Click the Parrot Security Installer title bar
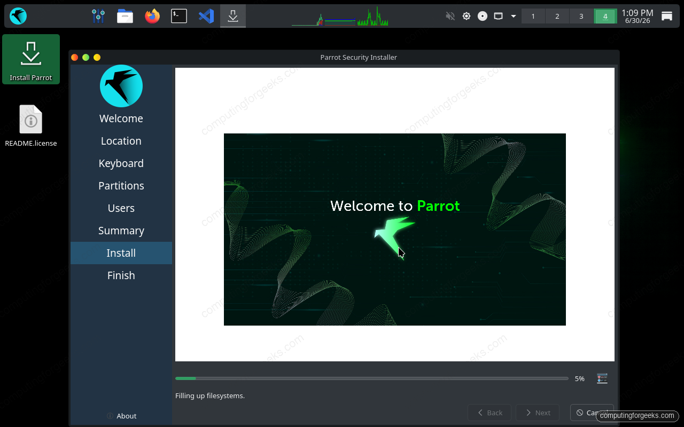Viewport: 684px width, 427px height. click(359, 57)
